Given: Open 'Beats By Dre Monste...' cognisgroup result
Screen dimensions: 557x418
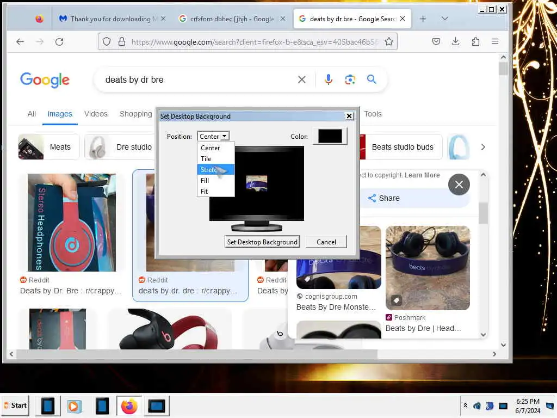Looking at the screenshot, I should click(x=336, y=307).
